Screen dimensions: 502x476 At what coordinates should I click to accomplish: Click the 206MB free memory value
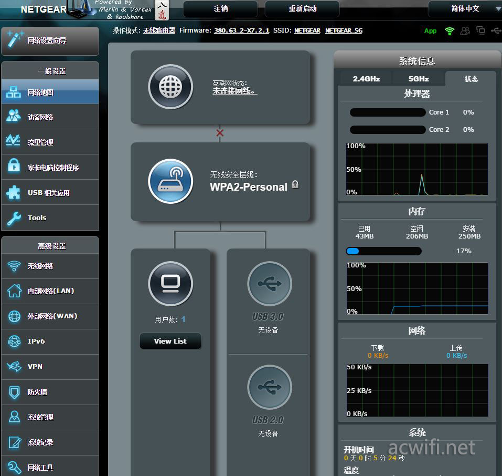coord(417,236)
